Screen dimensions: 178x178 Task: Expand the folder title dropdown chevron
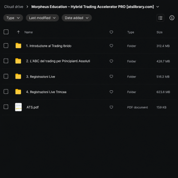[158, 7]
